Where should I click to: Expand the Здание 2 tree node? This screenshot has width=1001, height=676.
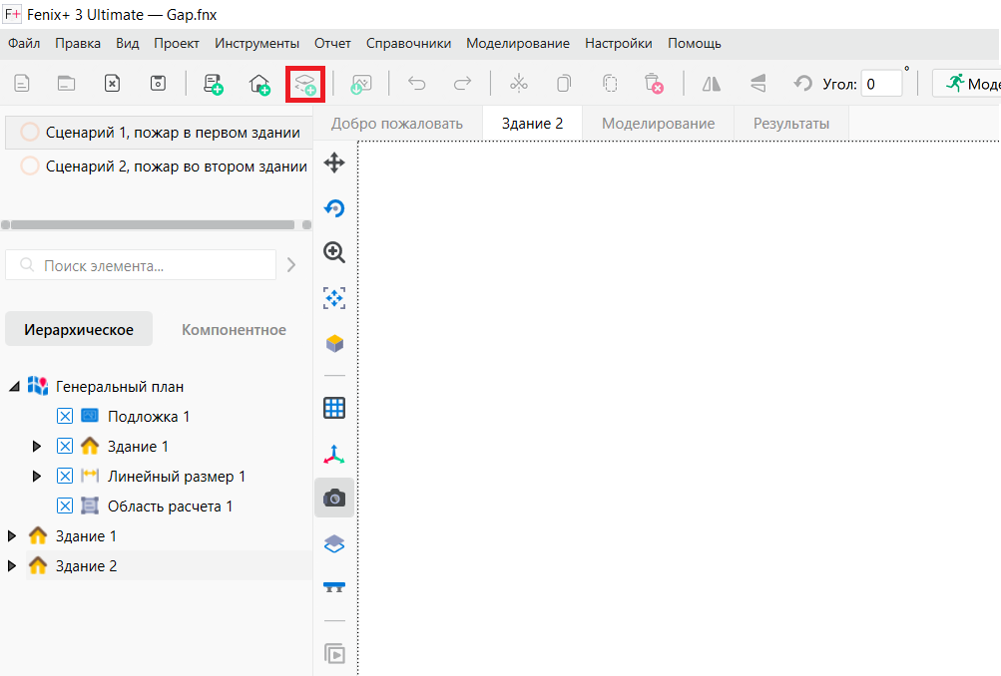coord(12,566)
